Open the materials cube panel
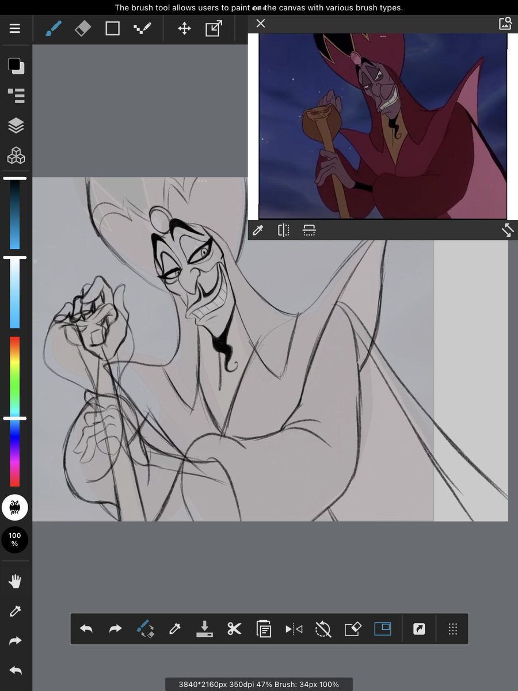 16,155
